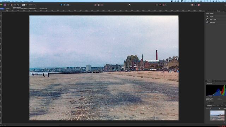
Task: Open Spotlight search in macOS menu bar
Action: [x=210, y=1]
